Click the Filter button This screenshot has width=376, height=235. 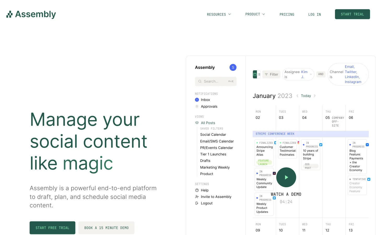[x=271, y=74]
